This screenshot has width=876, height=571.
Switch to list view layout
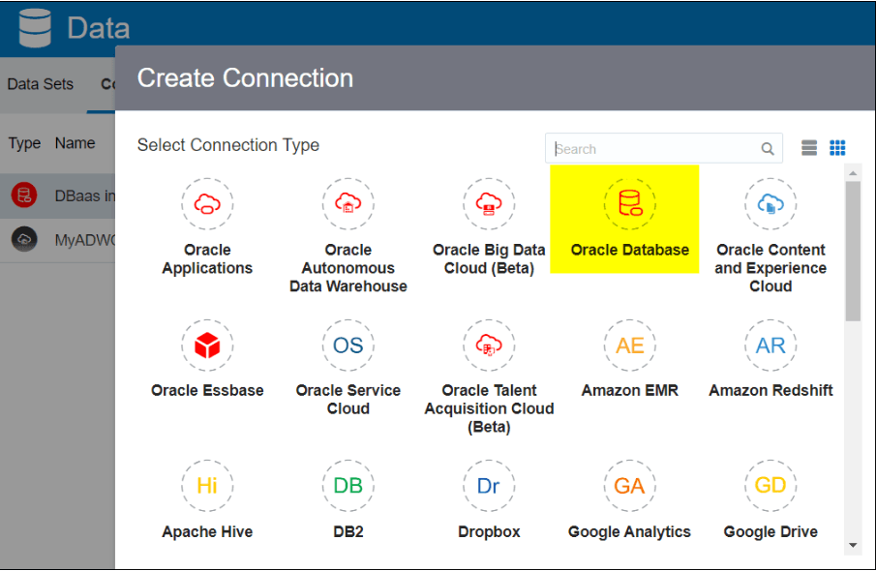click(x=809, y=147)
